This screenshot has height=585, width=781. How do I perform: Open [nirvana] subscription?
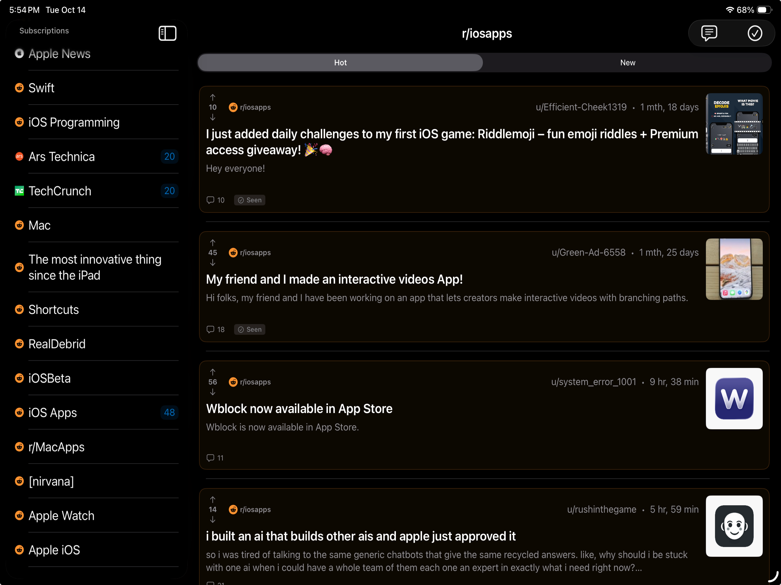coord(96,481)
